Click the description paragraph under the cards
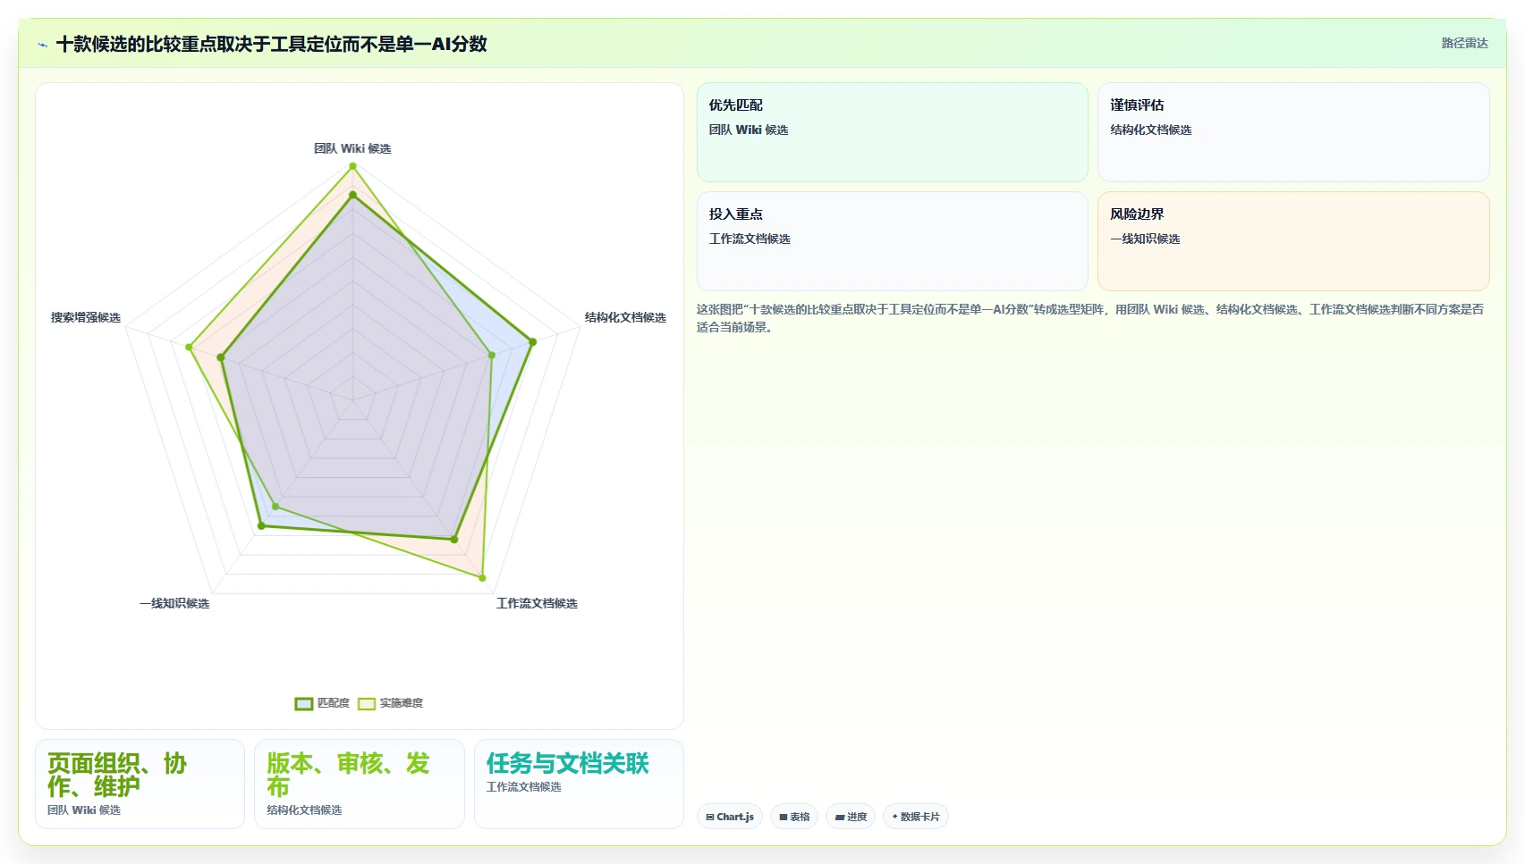Viewport: 1525px width, 864px height. coord(1091,318)
